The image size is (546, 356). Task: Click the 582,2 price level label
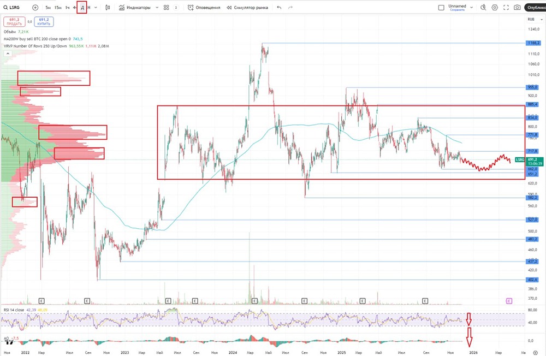coord(533,198)
